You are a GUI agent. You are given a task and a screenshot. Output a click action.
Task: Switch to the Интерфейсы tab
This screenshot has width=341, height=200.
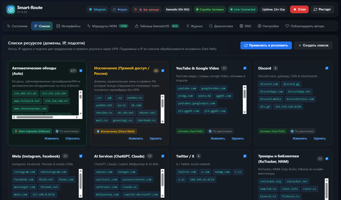click(68, 26)
